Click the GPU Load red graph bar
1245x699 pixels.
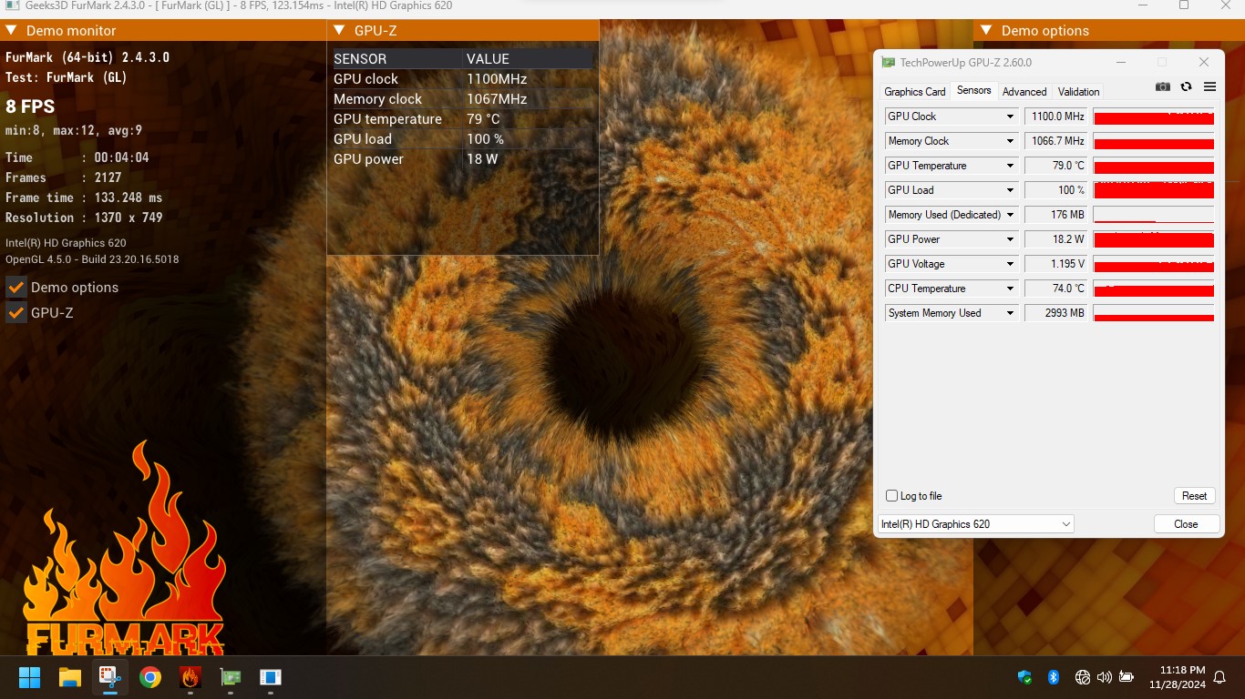1153,190
